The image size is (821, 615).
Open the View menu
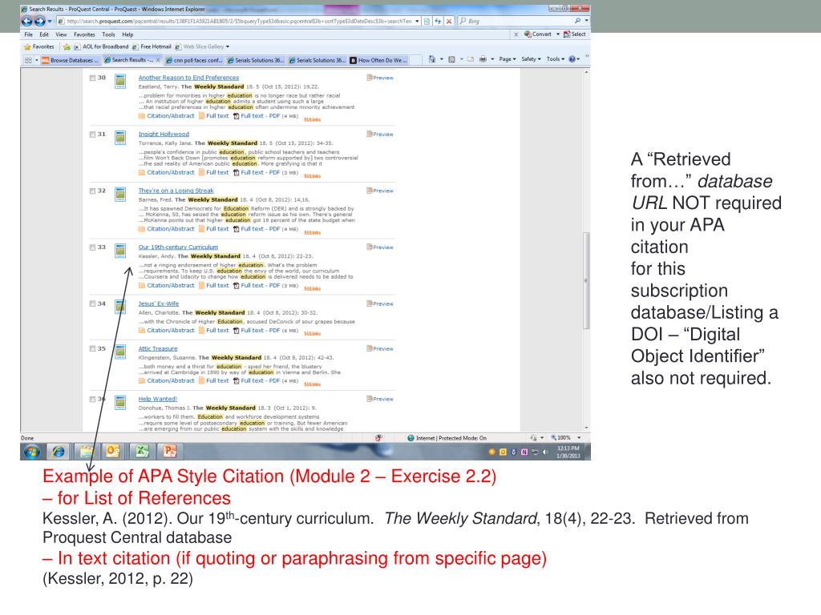coord(61,34)
